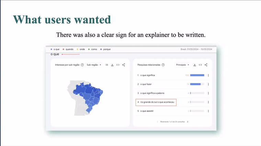Share the Pesquisas relacionadas panel

[x=206, y=65]
